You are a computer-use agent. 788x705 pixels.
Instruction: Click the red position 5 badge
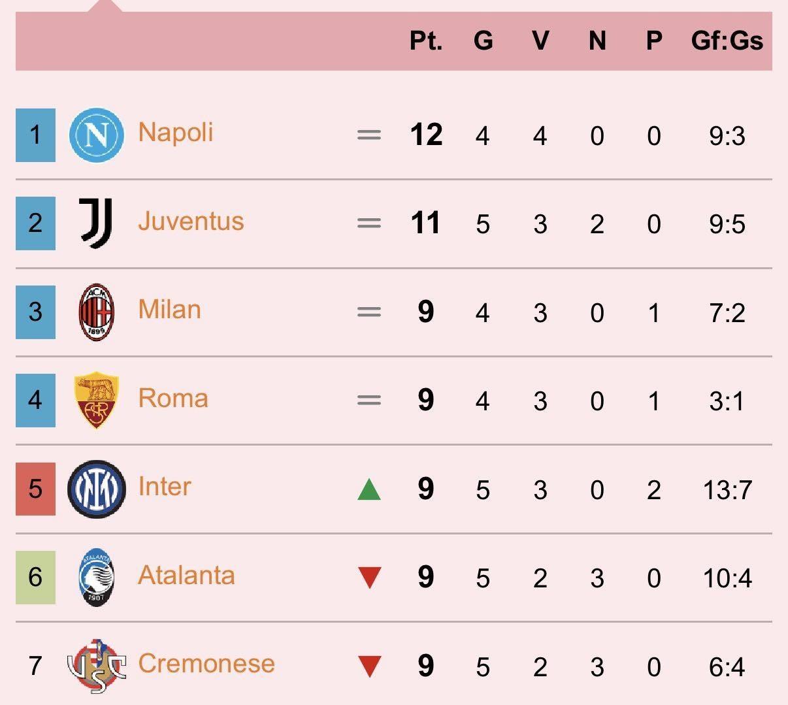(35, 489)
